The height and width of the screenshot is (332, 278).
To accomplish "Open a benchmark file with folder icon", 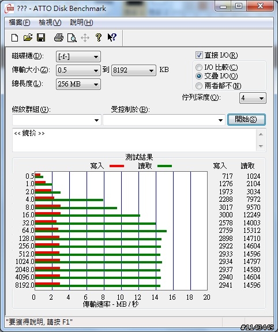I will (x=28, y=37).
